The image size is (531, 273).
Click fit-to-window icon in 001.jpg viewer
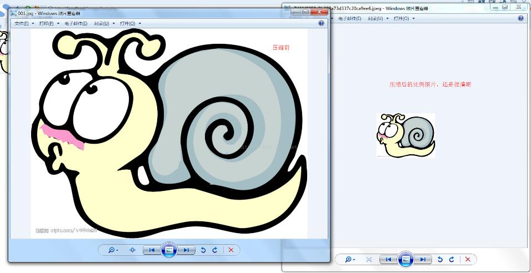click(132, 250)
